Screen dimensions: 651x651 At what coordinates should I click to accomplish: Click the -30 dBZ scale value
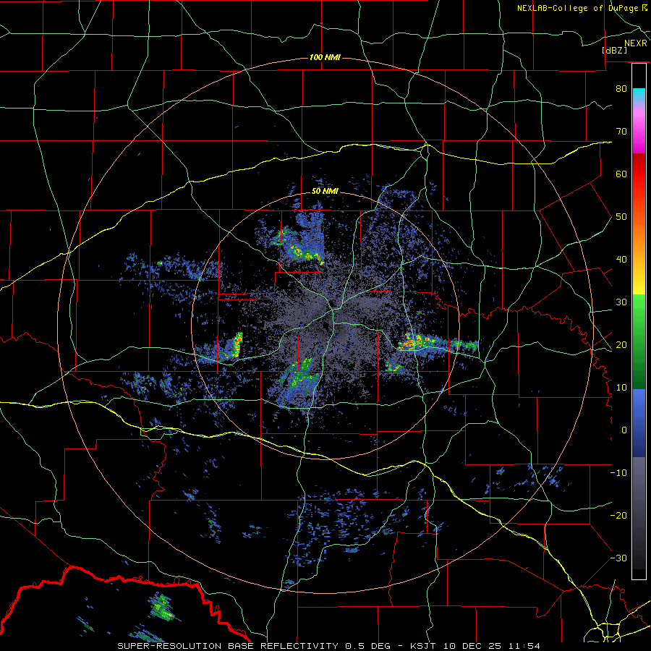pyautogui.click(x=618, y=558)
